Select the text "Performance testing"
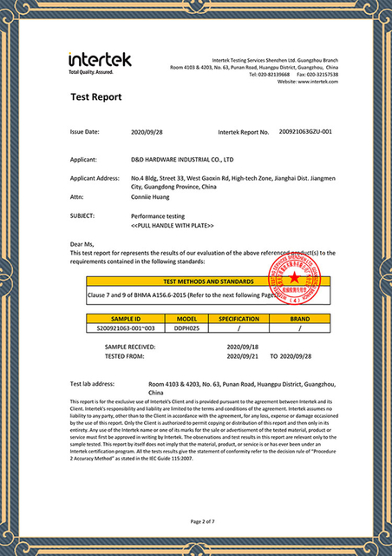This screenshot has width=392, height=556. tap(158, 216)
